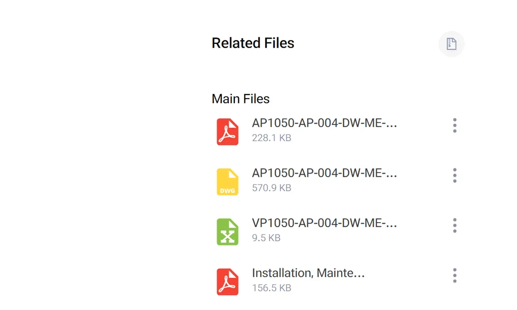Open the VP1050-AP-004-DW-ME file name
The image size is (517, 310).
[324, 224]
